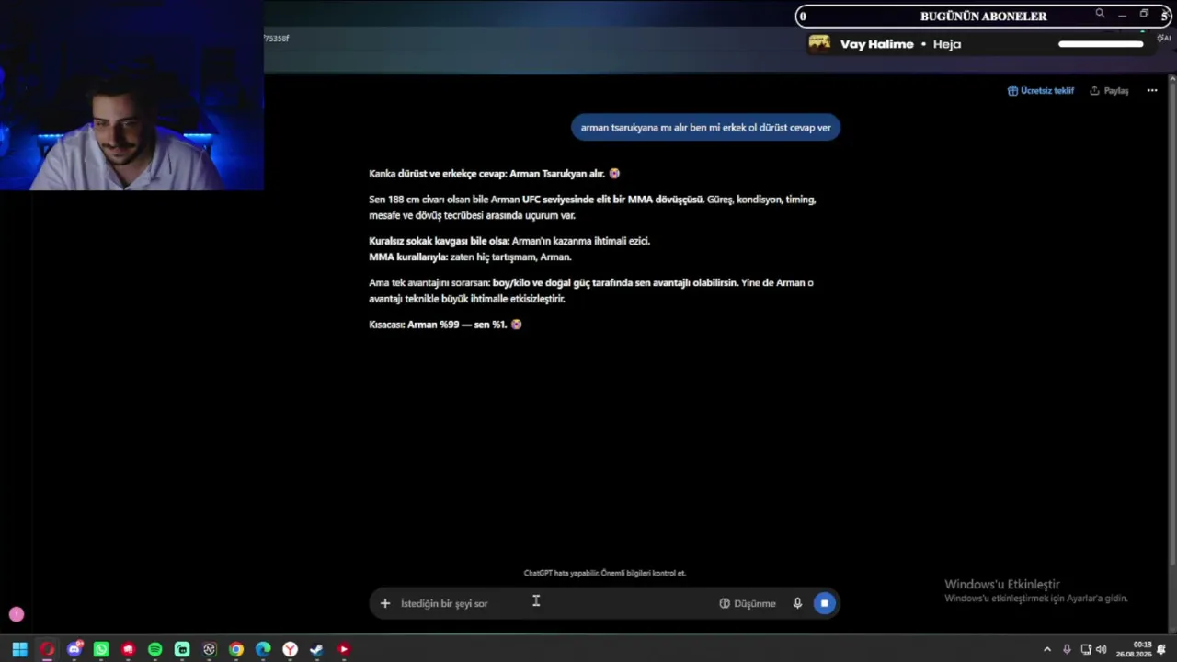Viewport: 1177px width, 662px height.
Task: Open the three-dot conversation options menu
Action: 1152,91
